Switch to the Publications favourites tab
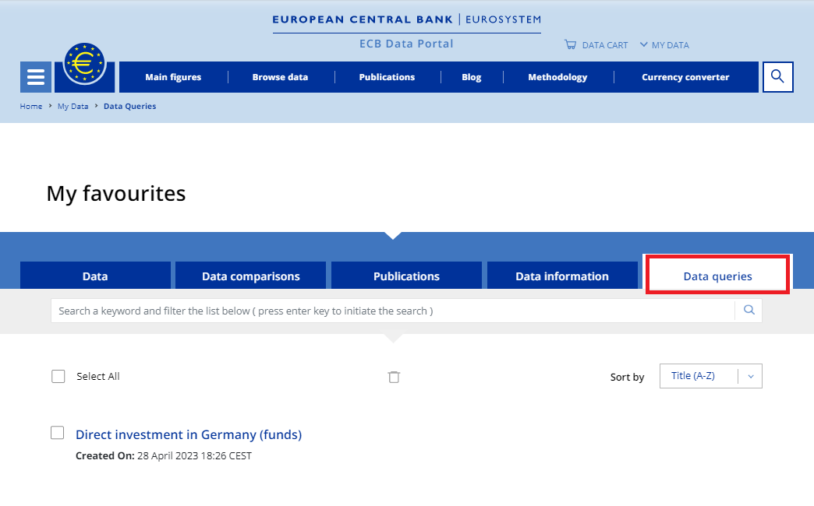The width and height of the screenshot is (814, 506). pyautogui.click(x=406, y=276)
